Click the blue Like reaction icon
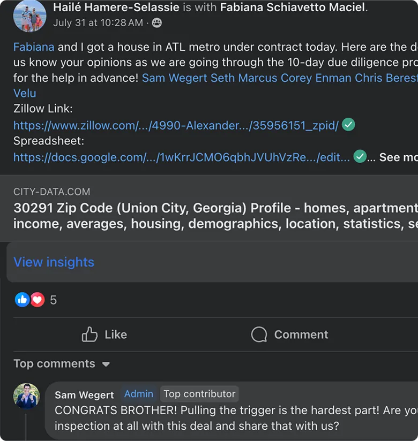Viewport: 418px width, 441px height. 22,300
